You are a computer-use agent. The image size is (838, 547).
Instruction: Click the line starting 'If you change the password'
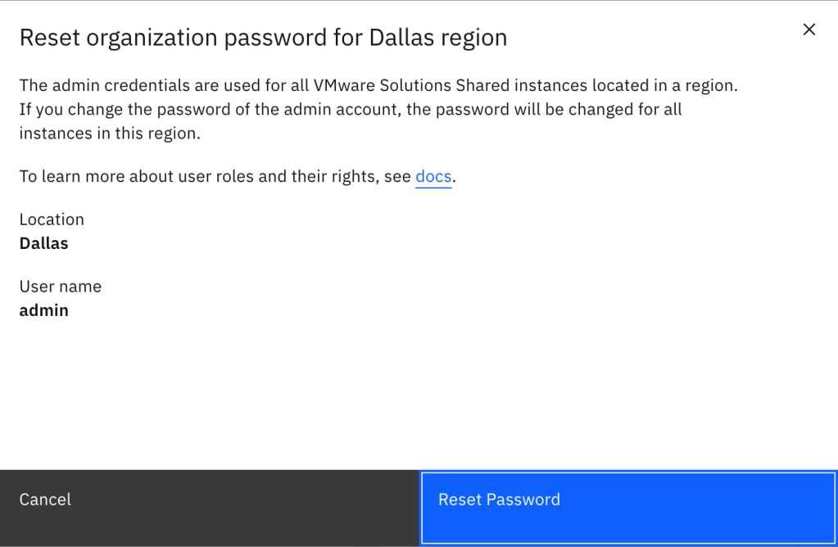pyautogui.click(x=351, y=109)
